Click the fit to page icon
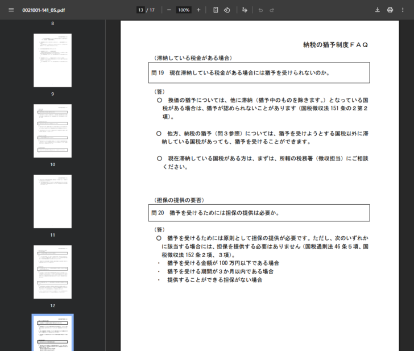 [x=216, y=10]
